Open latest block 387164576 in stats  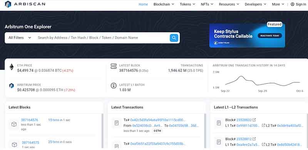click(x=129, y=70)
